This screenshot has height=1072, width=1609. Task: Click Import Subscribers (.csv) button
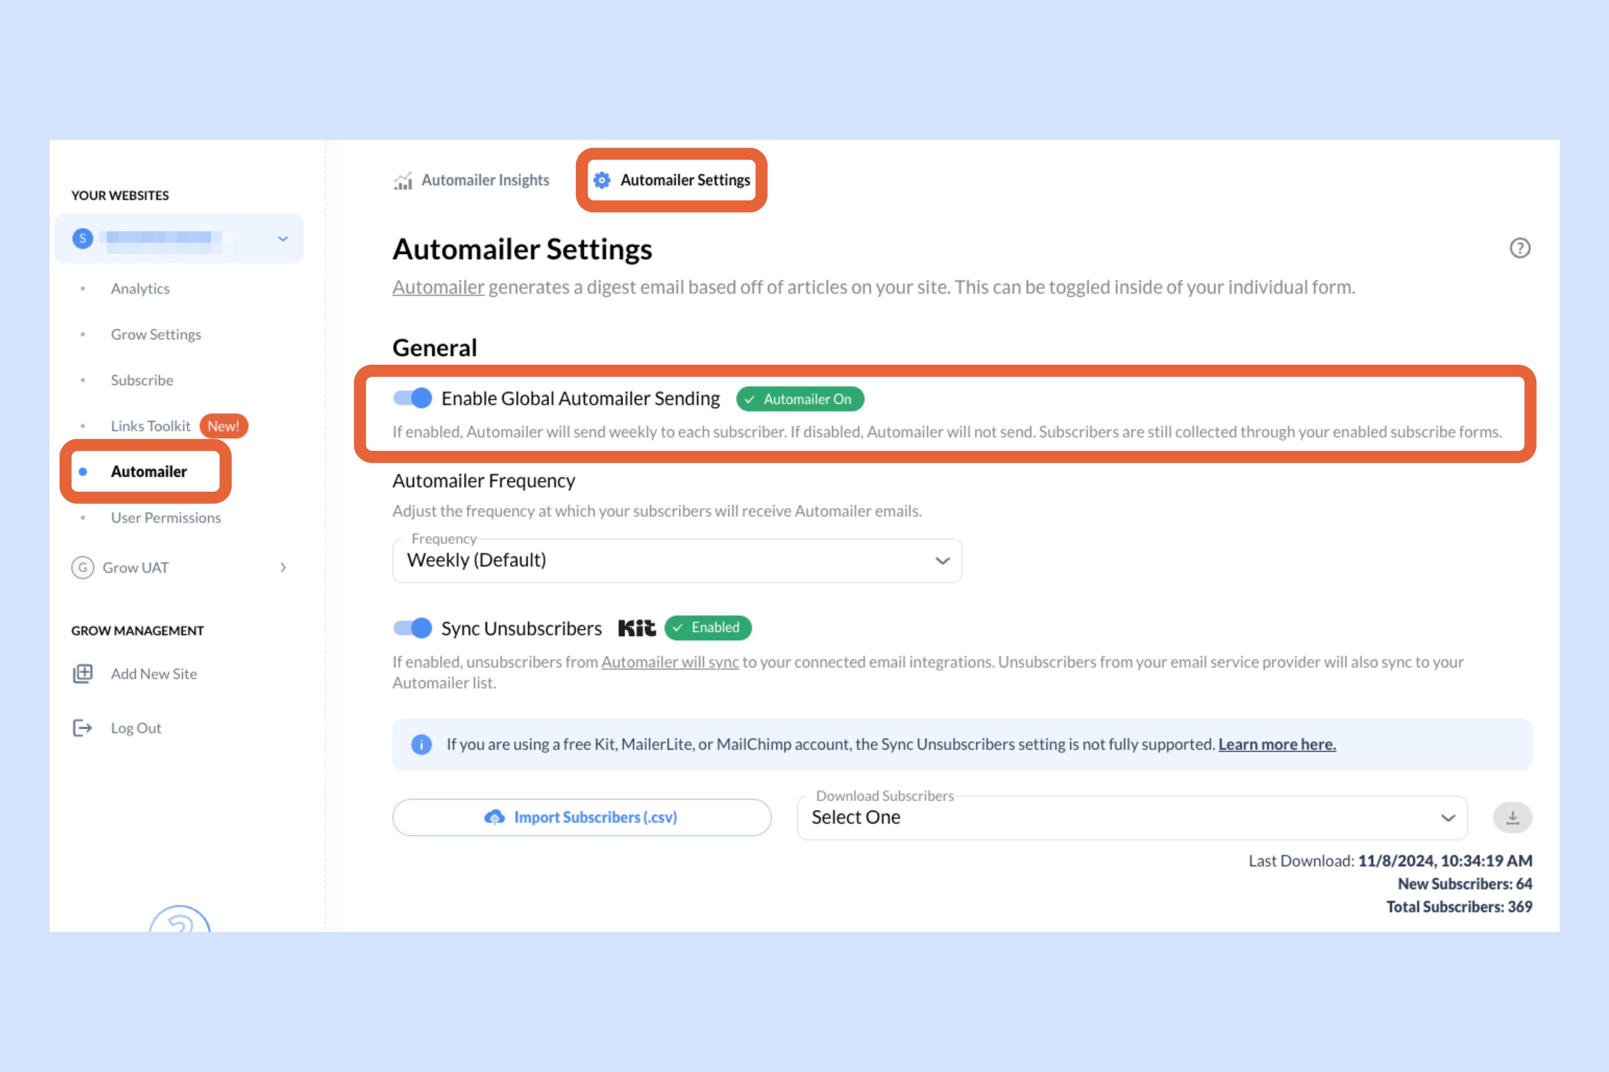582,817
